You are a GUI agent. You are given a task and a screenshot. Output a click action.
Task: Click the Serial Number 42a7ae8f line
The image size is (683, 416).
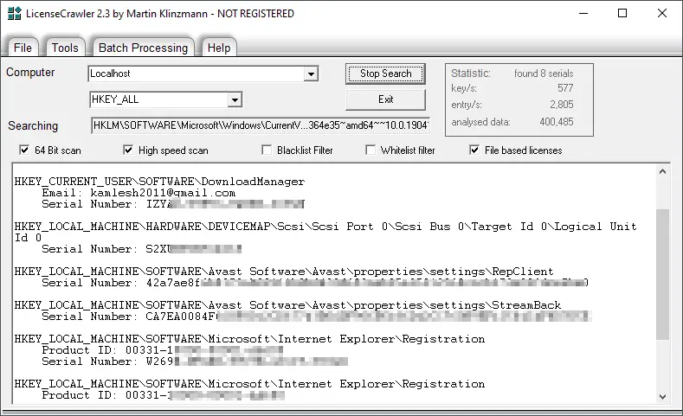pos(315,283)
